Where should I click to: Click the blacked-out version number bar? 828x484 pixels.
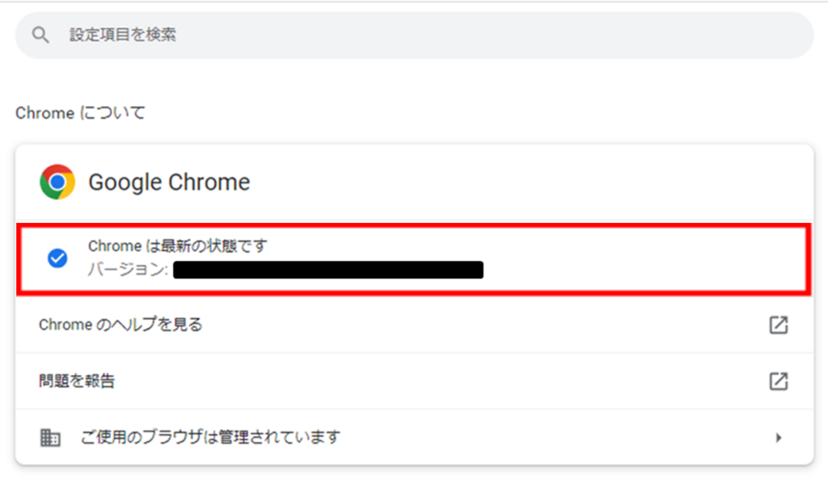(327, 269)
